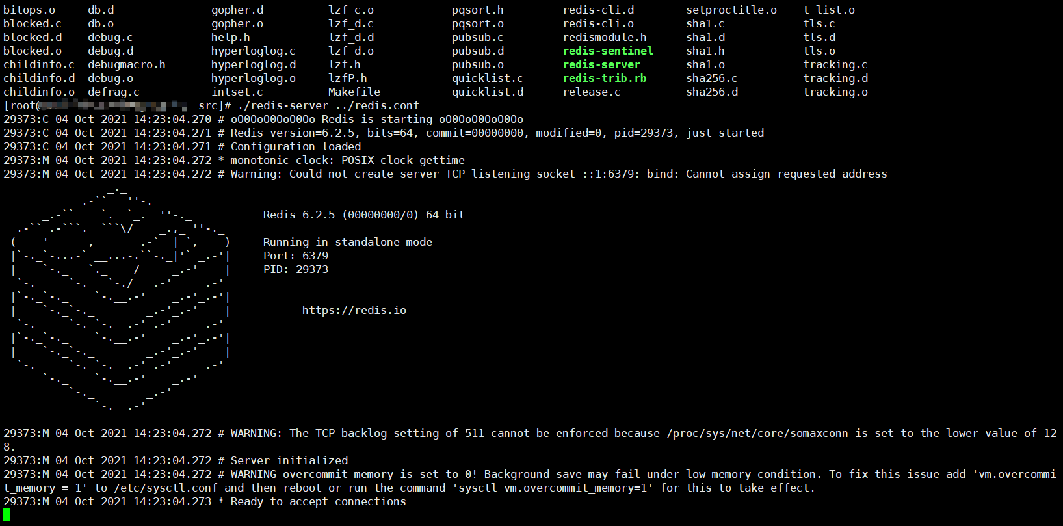This screenshot has width=1063, height=526.
Task: Click defrag.c in the listing
Action: coord(114,92)
